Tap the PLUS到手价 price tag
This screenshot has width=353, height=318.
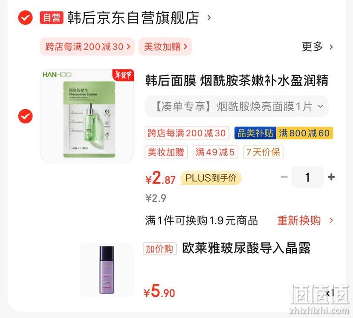(211, 178)
